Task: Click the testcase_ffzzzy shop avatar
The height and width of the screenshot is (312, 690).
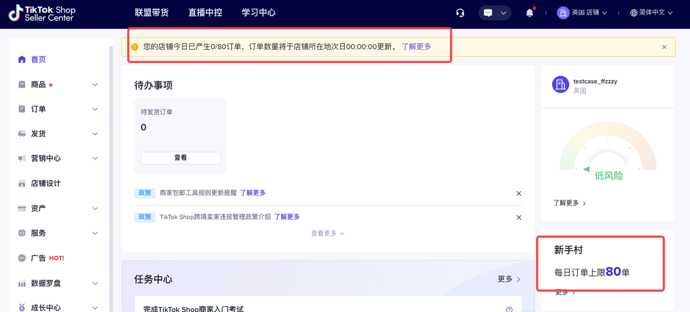Action: click(x=561, y=85)
